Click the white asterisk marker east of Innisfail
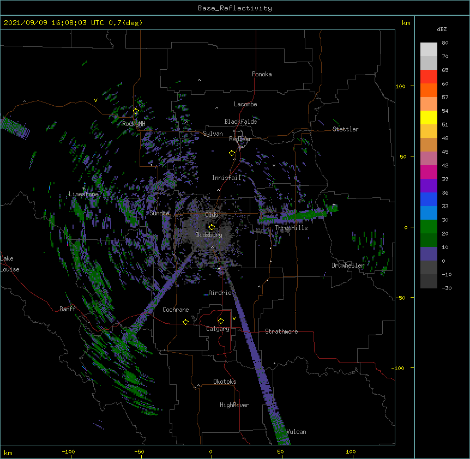The height and width of the screenshot is (459, 470). 274,166
